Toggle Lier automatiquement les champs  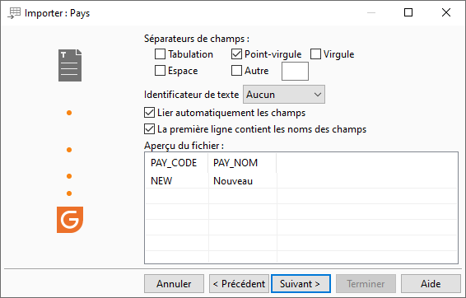(149, 113)
